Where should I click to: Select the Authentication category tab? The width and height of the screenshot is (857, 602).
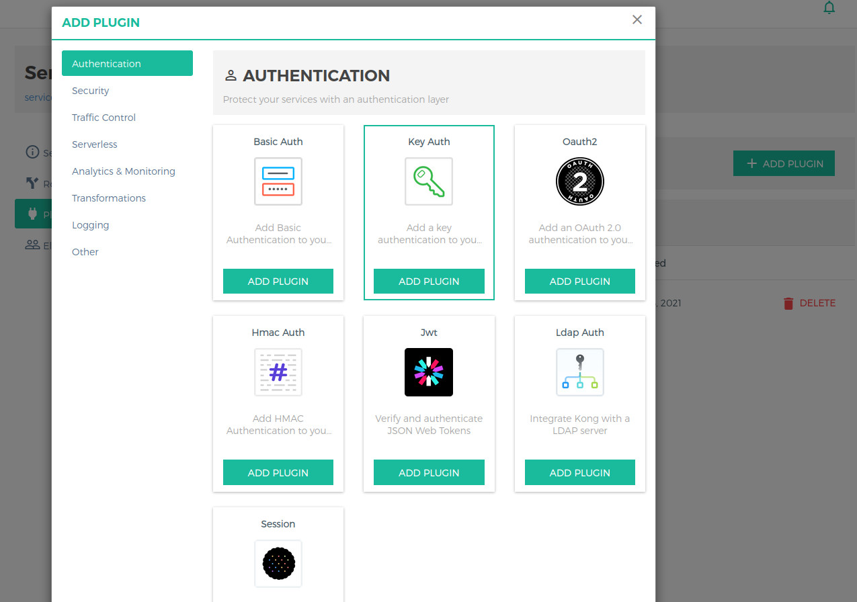pyautogui.click(x=127, y=63)
